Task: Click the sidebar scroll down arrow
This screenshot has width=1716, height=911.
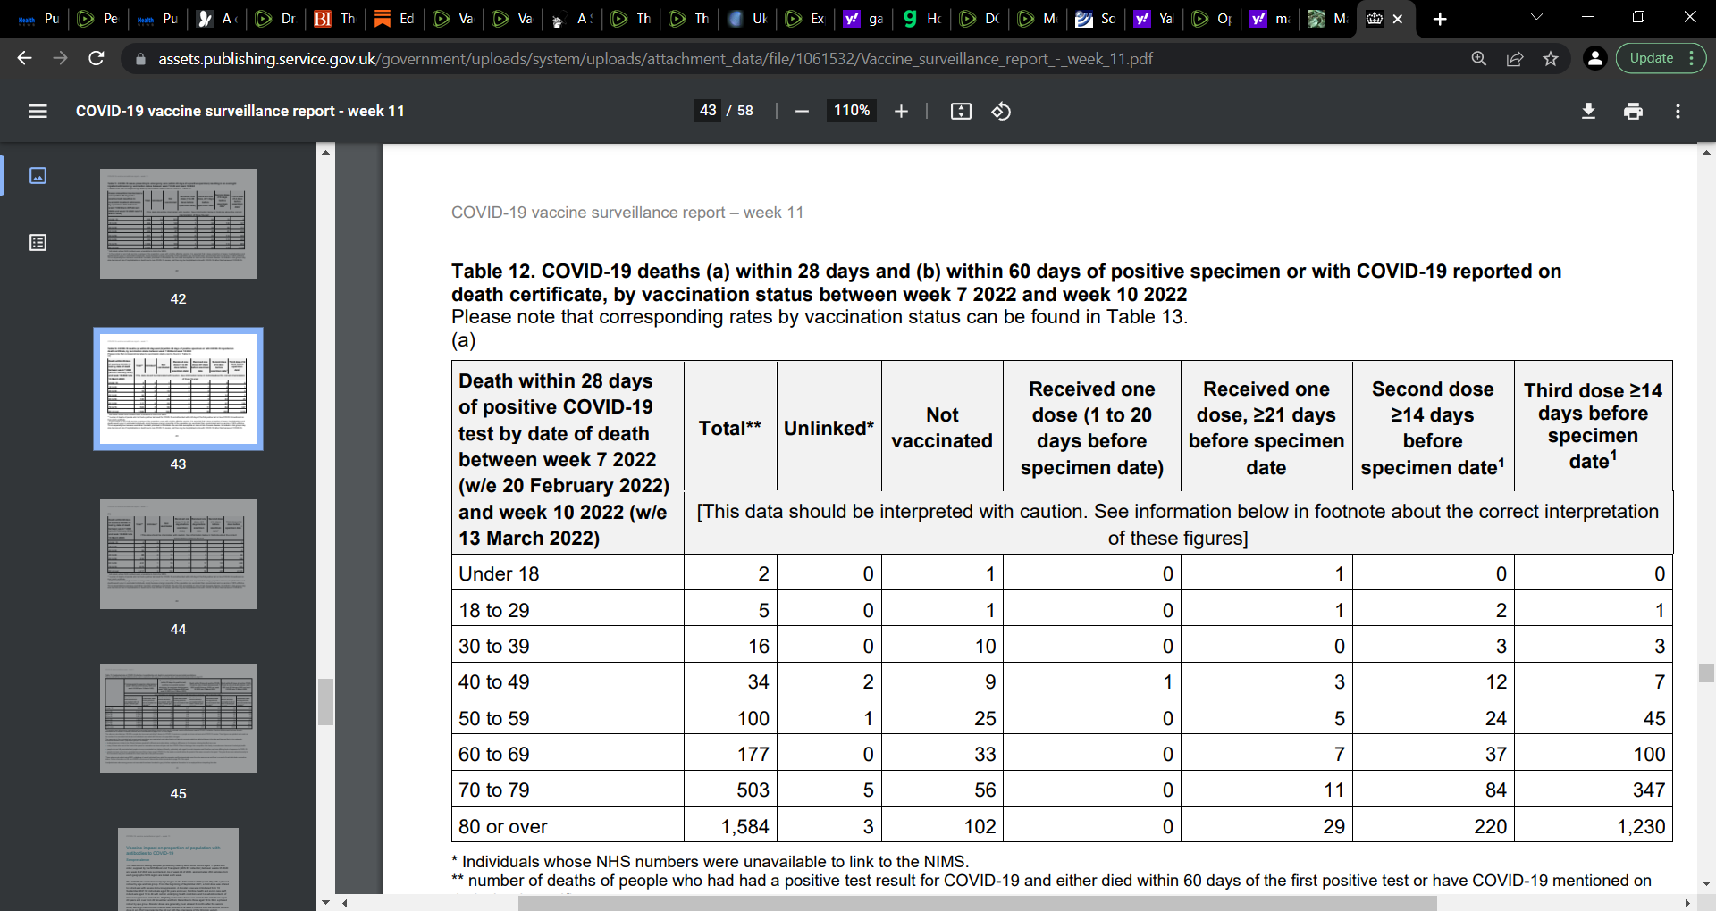Action: pos(325,902)
